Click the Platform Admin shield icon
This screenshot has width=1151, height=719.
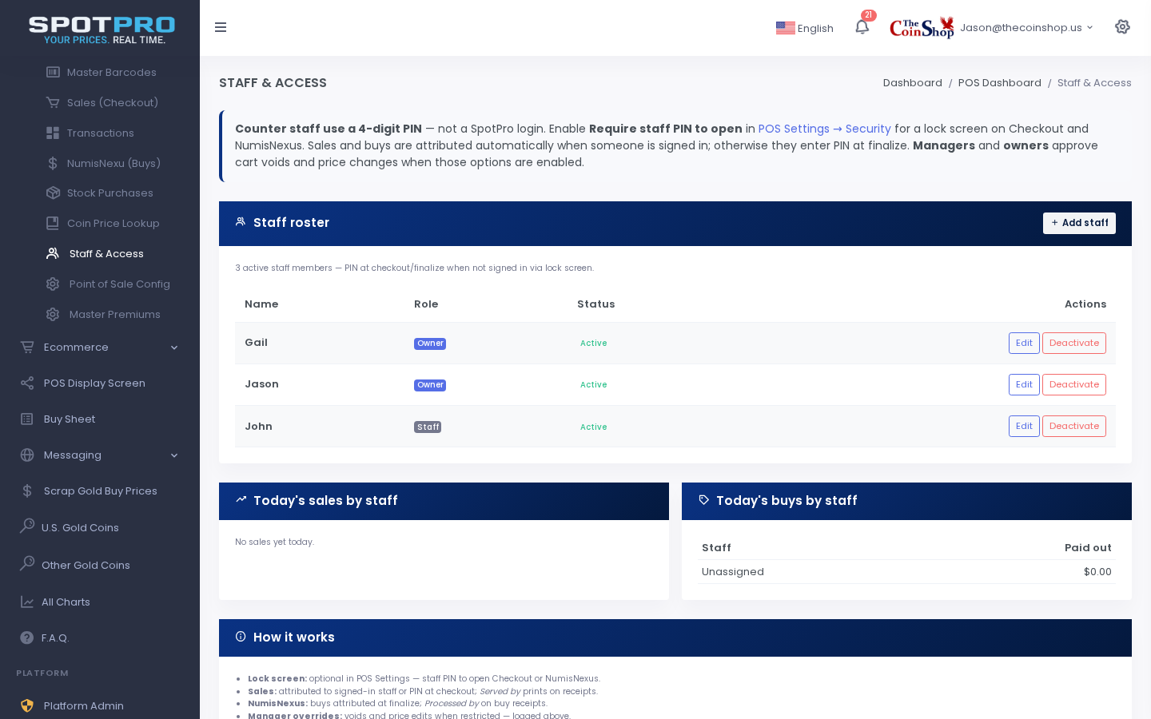coord(27,705)
